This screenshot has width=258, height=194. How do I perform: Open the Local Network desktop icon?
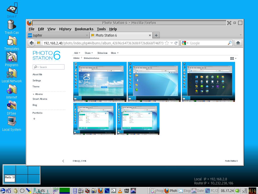point(12,75)
